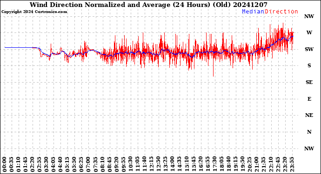The width and height of the screenshot is (321, 174).
Task: Click the 05:50 time tick label
Action: pos(74,164)
